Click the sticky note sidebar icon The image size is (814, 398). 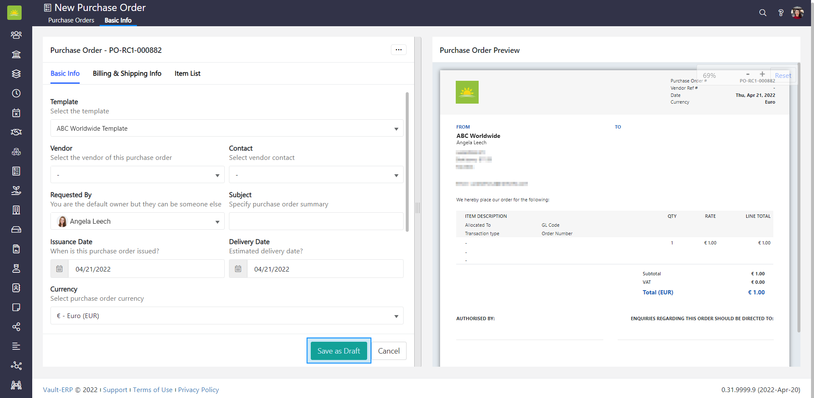[x=16, y=307]
